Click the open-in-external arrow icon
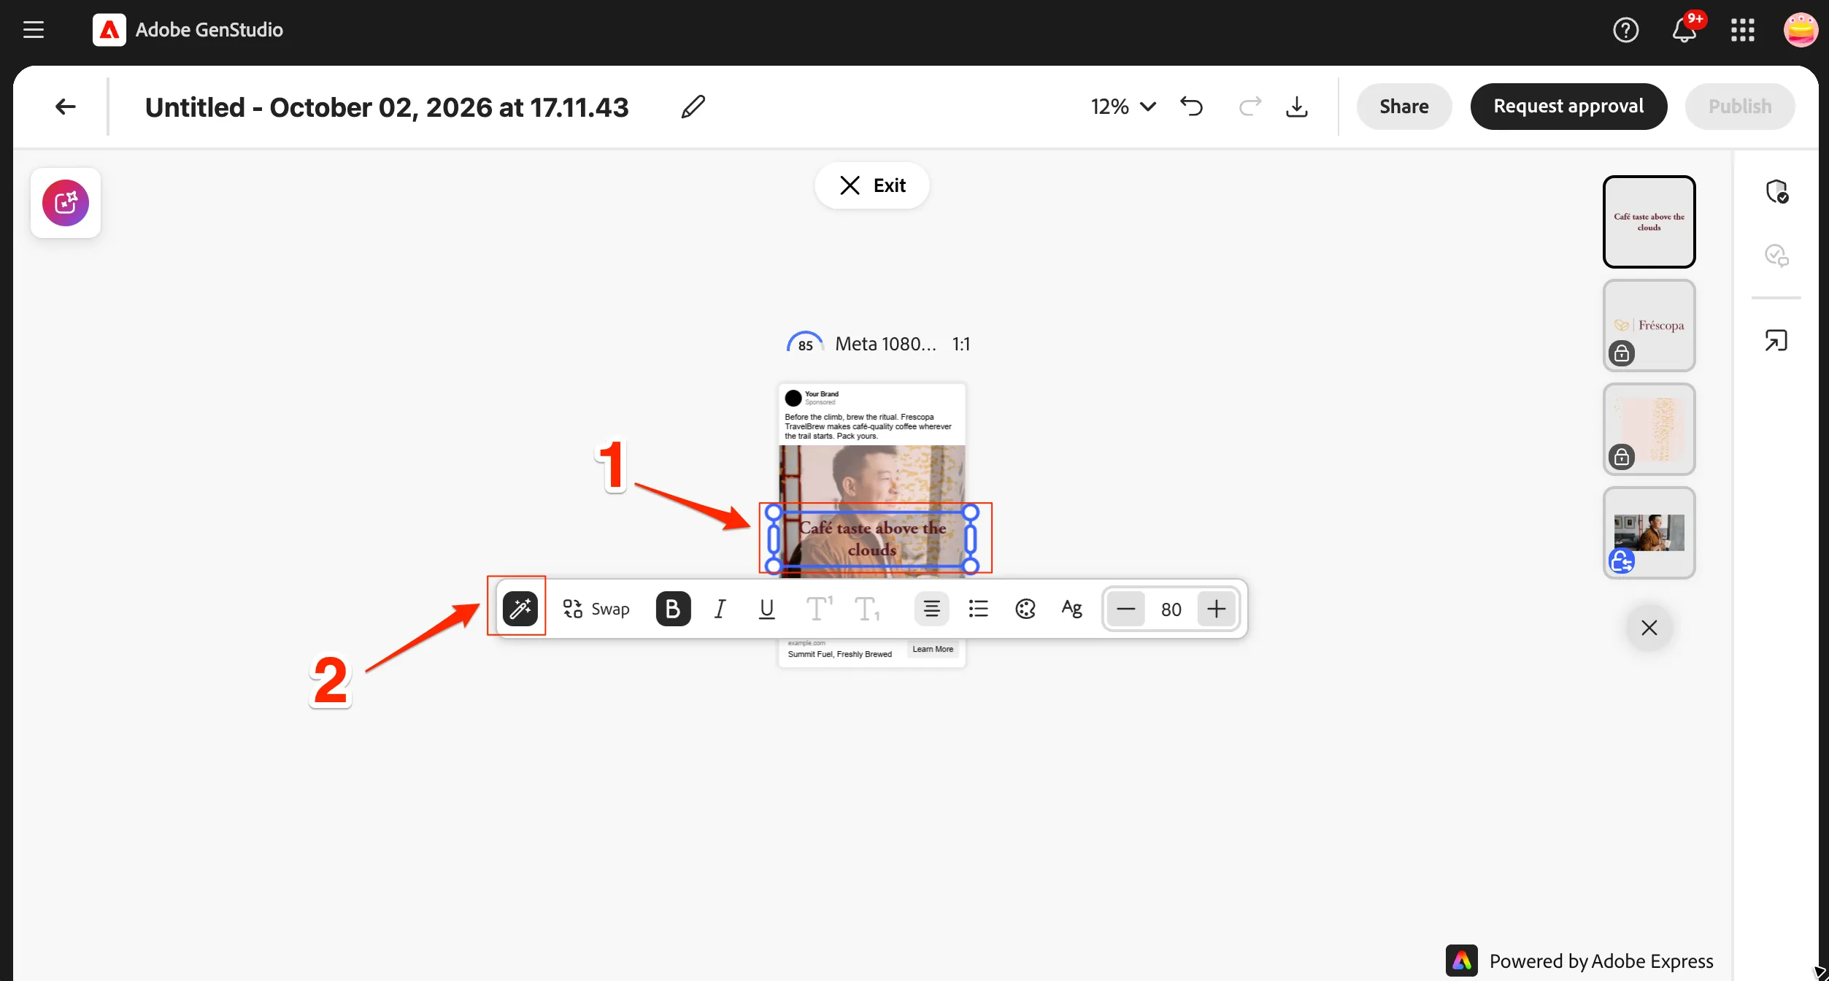The image size is (1829, 981). point(1776,340)
